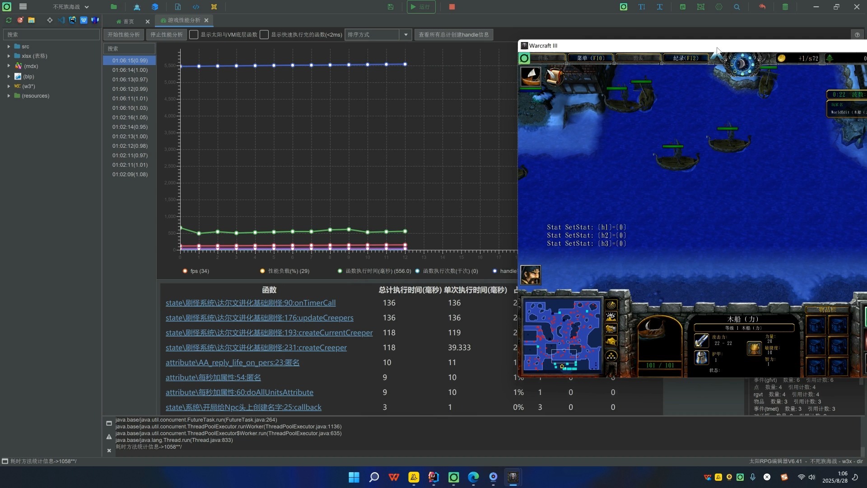Click the blue robot/character toolbar icon
Viewport: 867px width, 488px height.
pyautogui.click(x=137, y=7)
